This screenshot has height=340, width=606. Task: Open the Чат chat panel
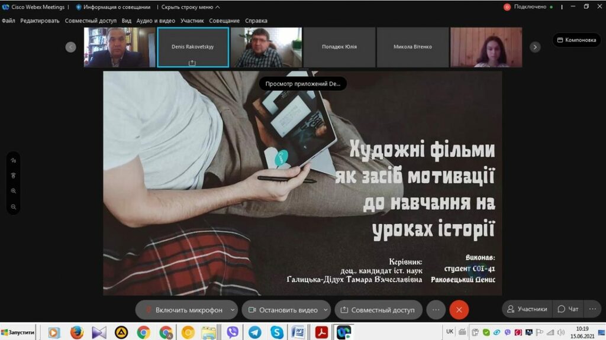pyautogui.click(x=568, y=309)
